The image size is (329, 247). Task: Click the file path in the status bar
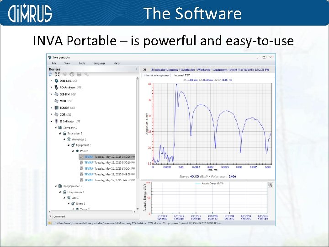pos(138,223)
